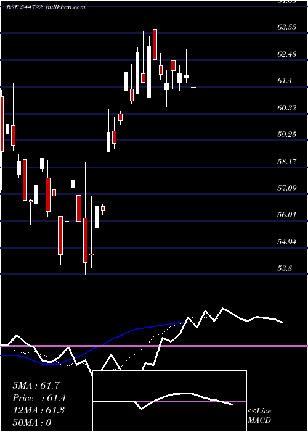Viewport: 308px width, 432px height.
Task: Click the 53.8 price axis label
Action: click(x=285, y=268)
